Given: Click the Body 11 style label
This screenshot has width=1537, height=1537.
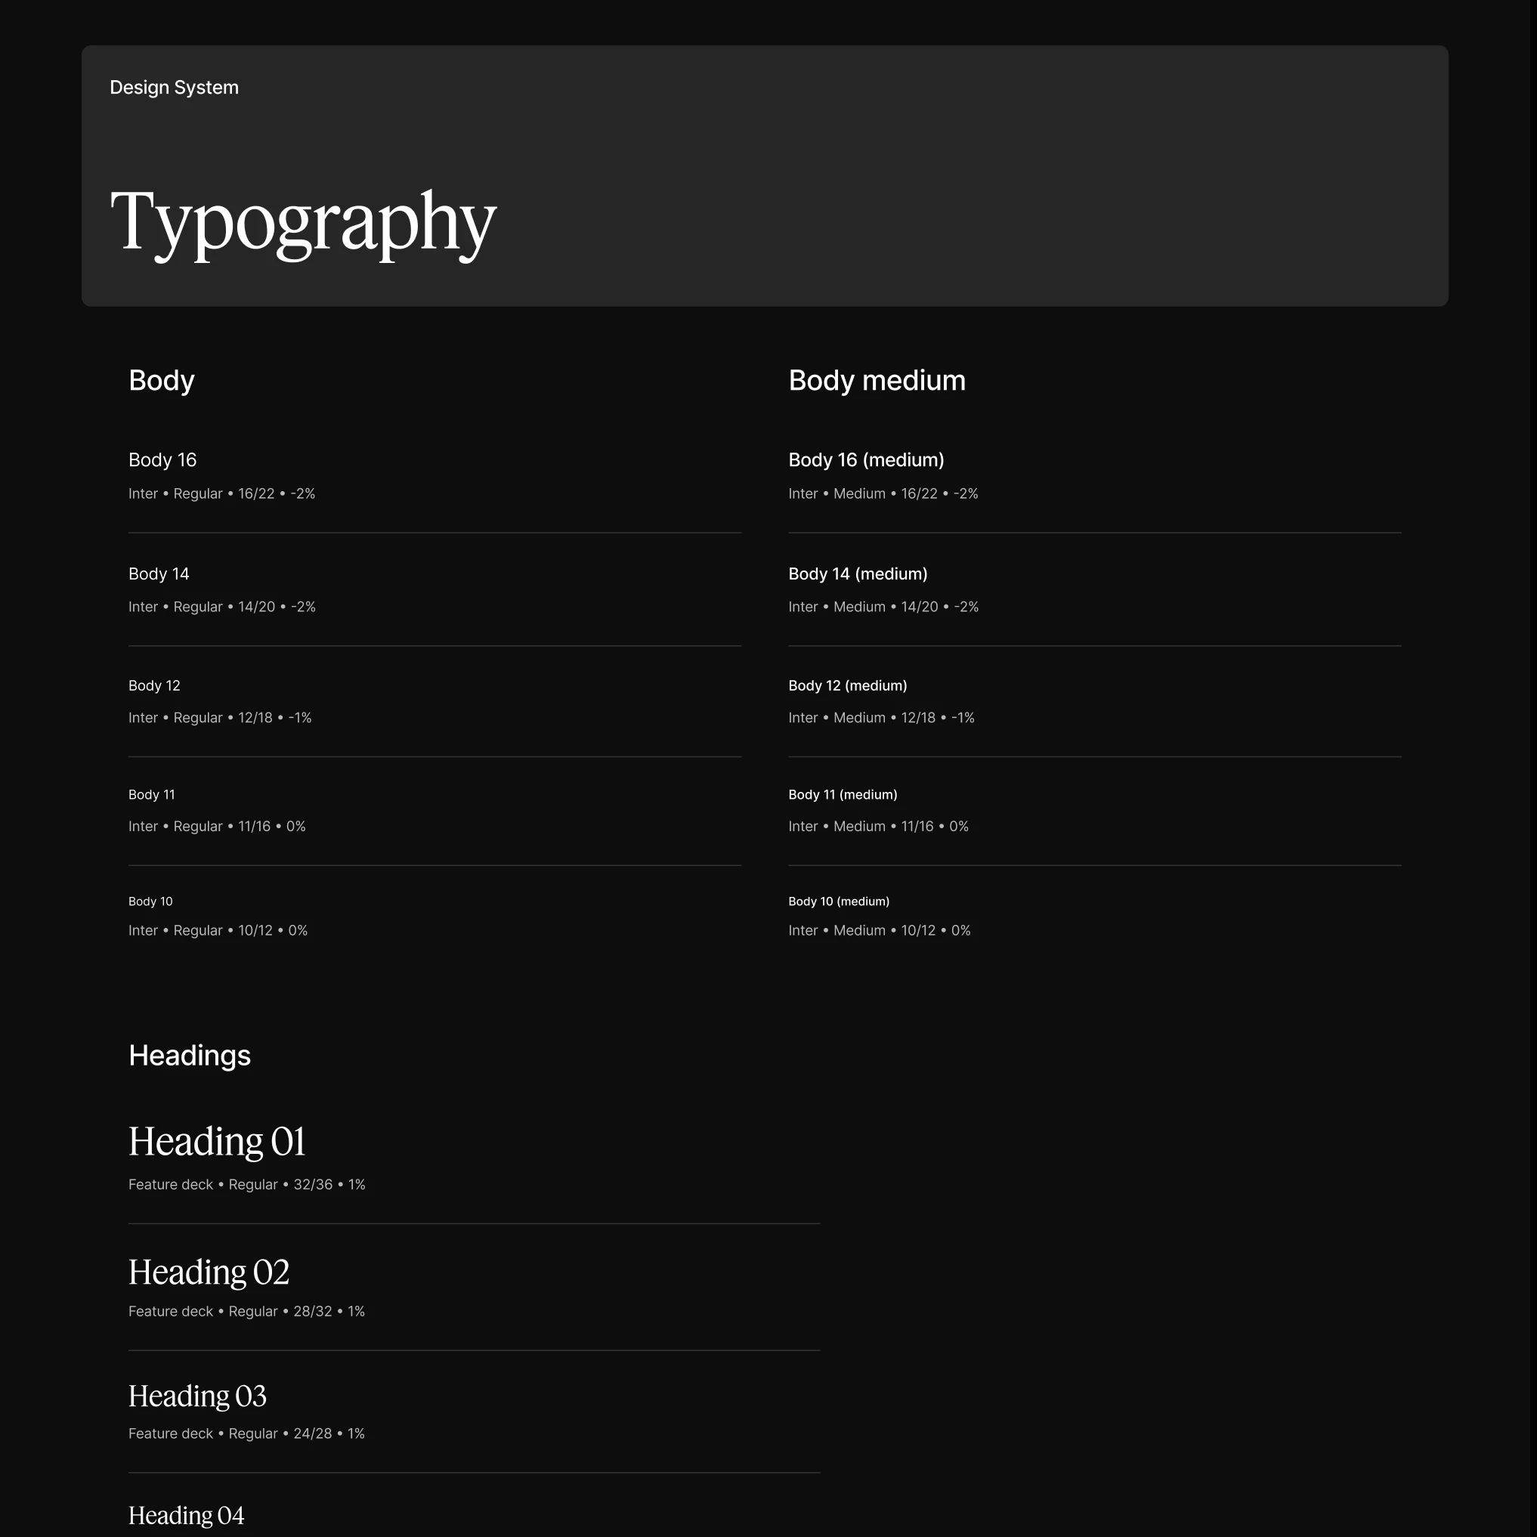Looking at the screenshot, I should pyautogui.click(x=151, y=794).
